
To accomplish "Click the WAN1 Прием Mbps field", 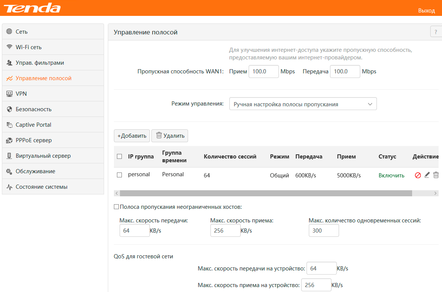I will pyautogui.click(x=263, y=71).
